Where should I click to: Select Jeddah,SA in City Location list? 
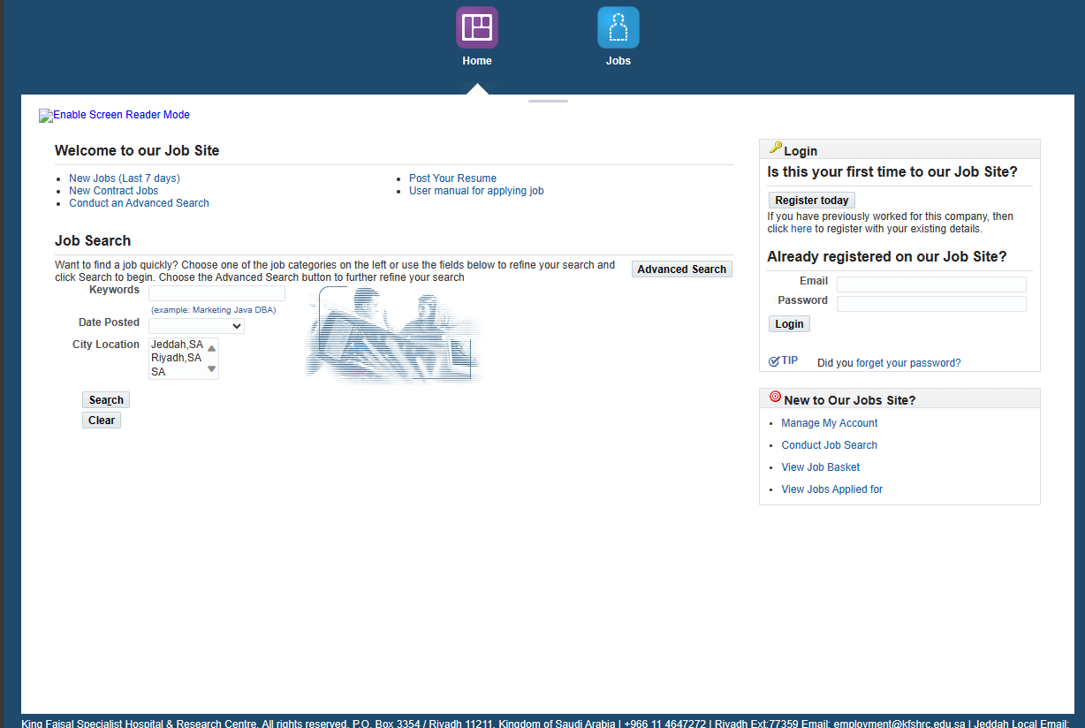point(177,345)
